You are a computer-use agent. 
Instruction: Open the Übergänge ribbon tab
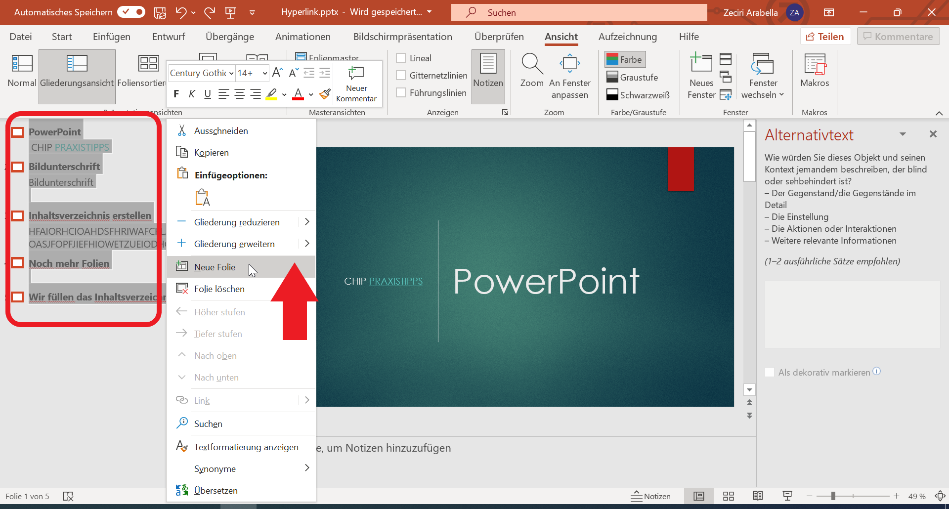click(x=230, y=37)
